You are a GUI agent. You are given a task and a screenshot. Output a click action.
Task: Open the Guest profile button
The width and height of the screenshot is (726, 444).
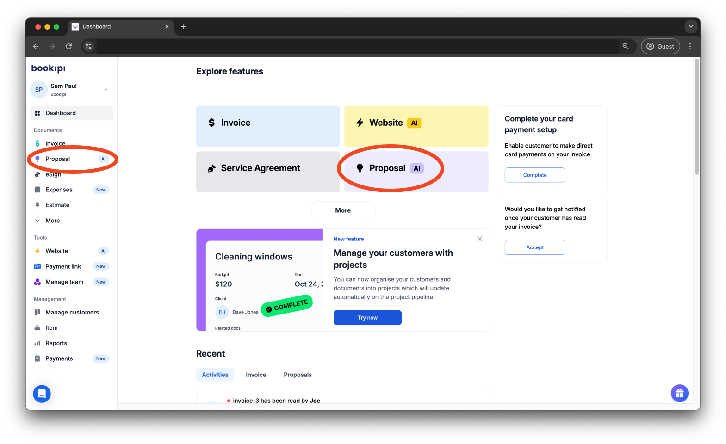[x=660, y=46]
